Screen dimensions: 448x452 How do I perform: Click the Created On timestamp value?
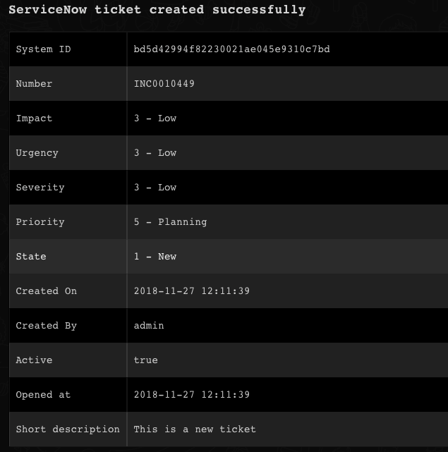coord(191,291)
